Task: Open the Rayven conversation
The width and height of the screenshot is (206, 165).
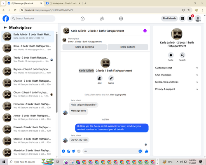Action: 28,71
